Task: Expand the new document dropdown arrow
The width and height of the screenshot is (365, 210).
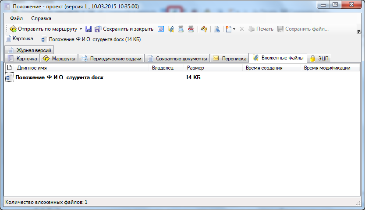Action: click(x=234, y=29)
